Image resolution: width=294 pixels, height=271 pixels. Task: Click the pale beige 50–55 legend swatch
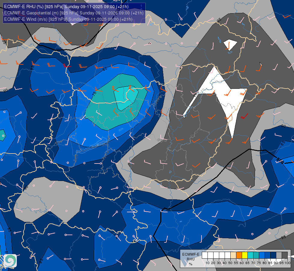pyautogui.click(x=233, y=255)
